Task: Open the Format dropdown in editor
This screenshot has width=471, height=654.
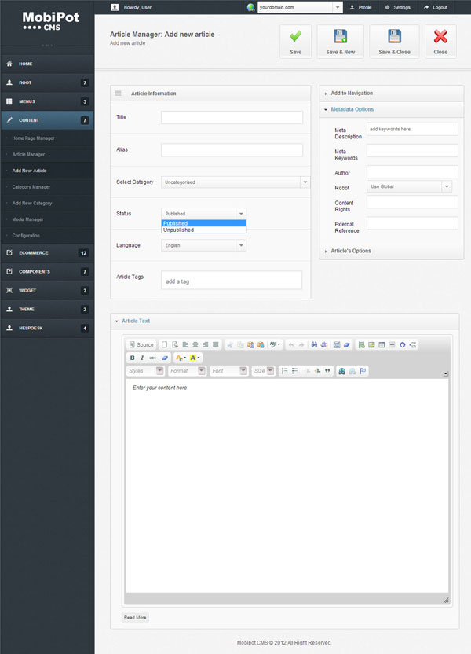Action: 187,371
